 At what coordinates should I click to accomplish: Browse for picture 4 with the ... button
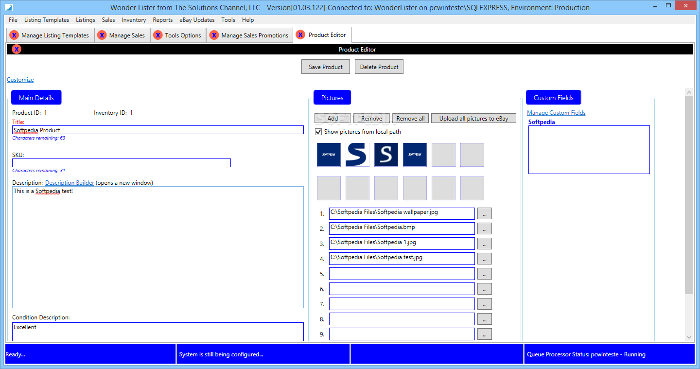pyautogui.click(x=485, y=259)
